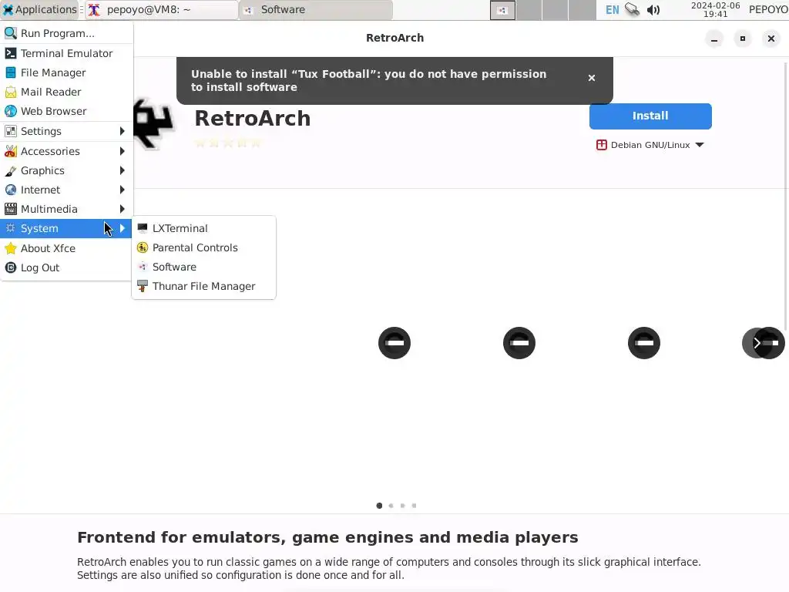Click the Terminal Emulator icon
The image size is (789, 592).
coord(11,53)
